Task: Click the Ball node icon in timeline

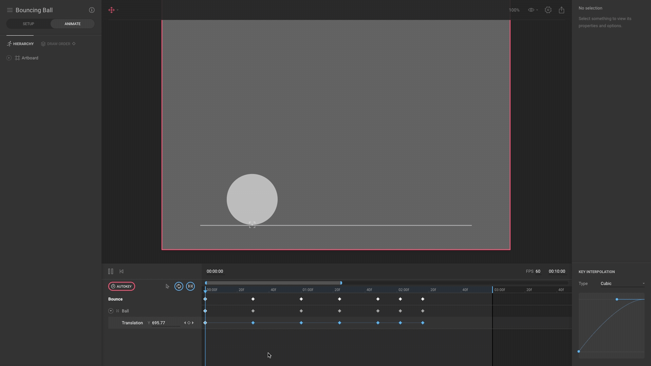Action: (x=118, y=311)
